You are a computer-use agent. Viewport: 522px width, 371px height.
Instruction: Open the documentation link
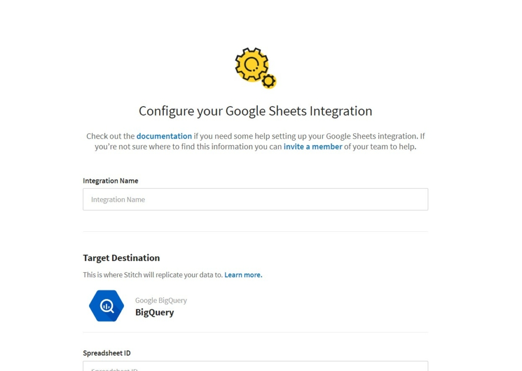point(164,136)
